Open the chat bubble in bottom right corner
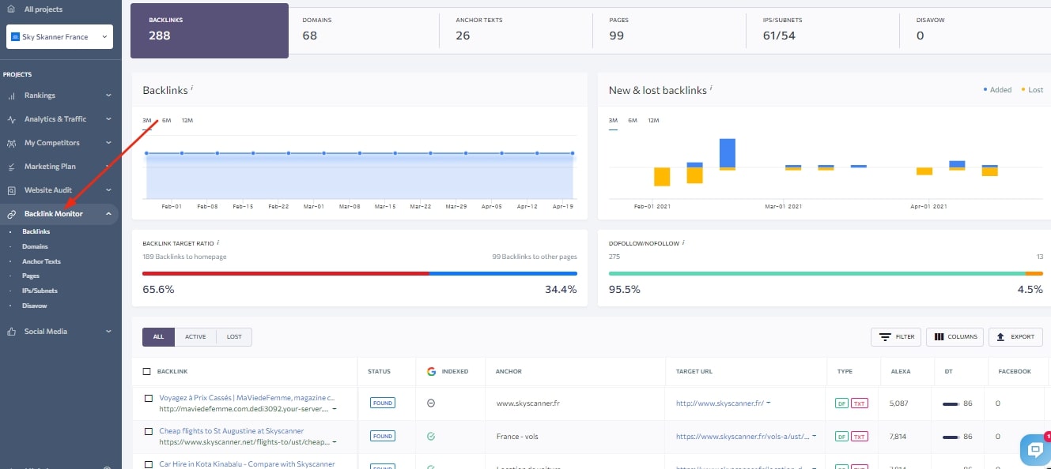 [1034, 449]
